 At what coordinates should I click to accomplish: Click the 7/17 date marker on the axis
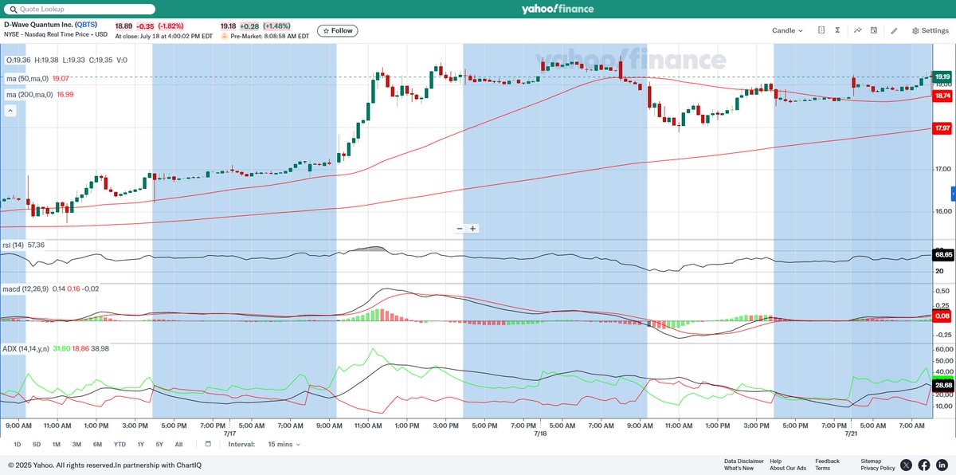coord(229,433)
